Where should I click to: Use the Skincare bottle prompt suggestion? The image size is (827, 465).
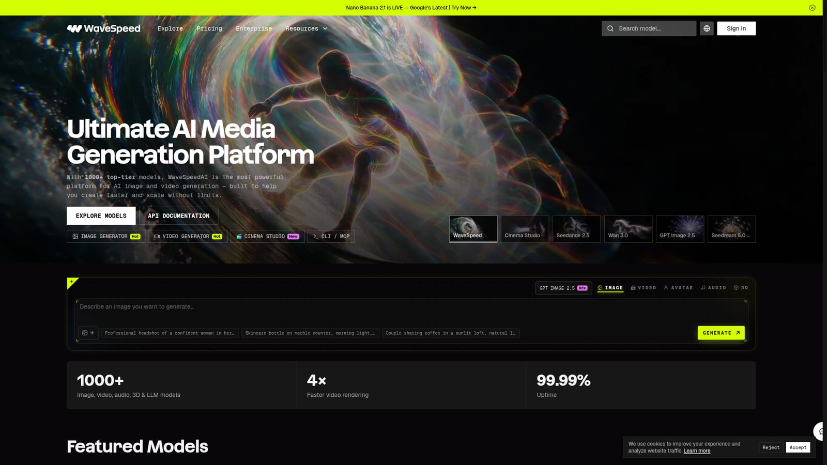[310, 333]
